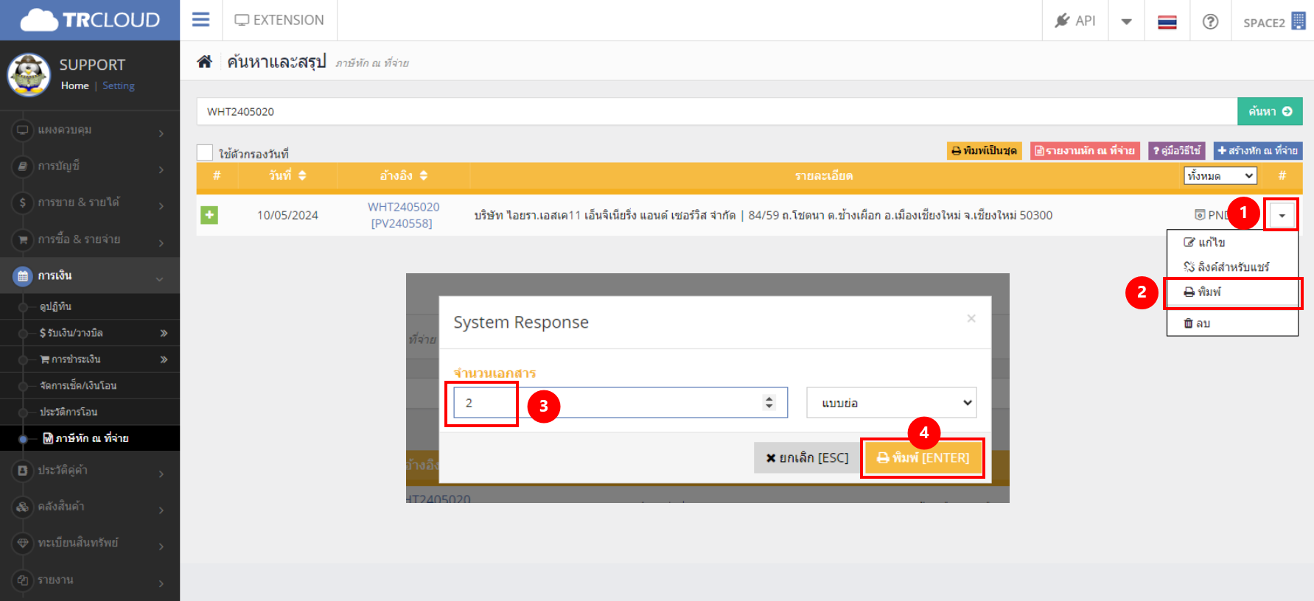
Task: Open the รับเงิน/วางบิล sidebar submenu
Action: (x=90, y=333)
